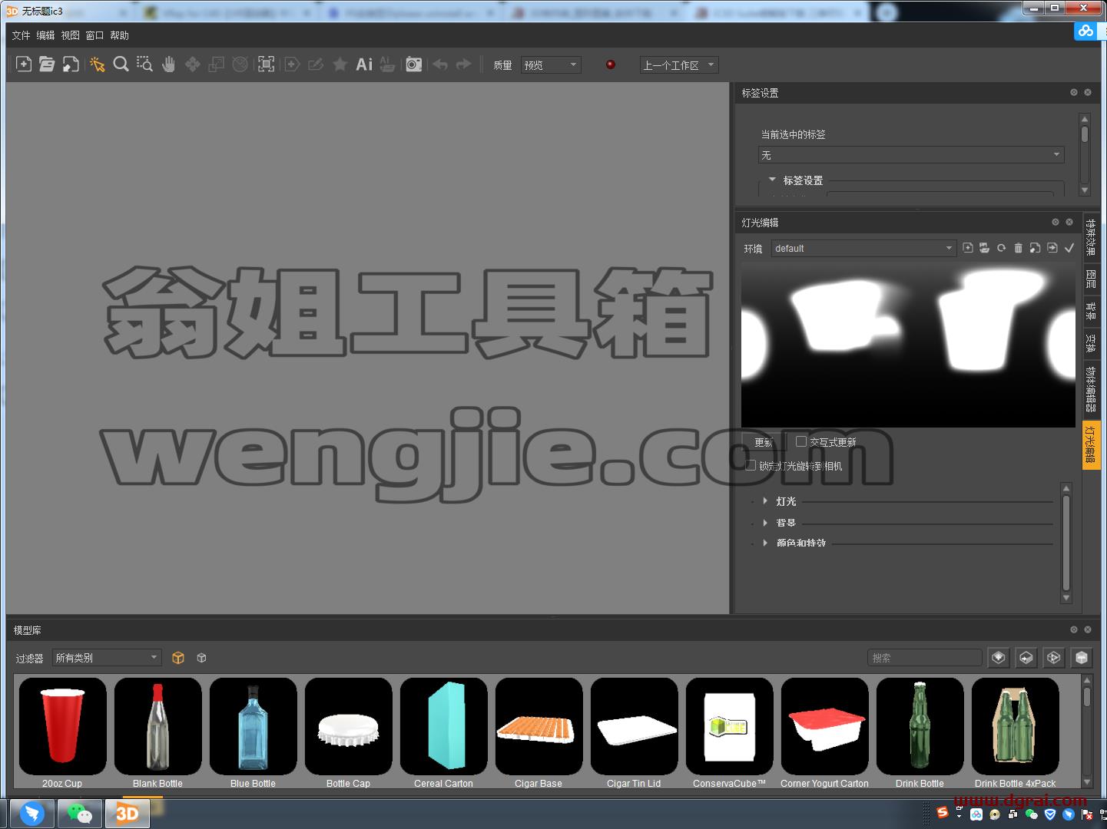Click the orange cube filter icon

point(178,658)
